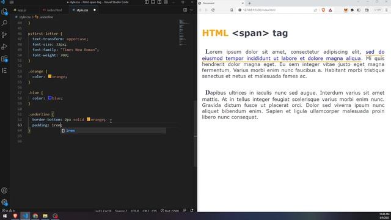The width and height of the screenshot is (391, 220).
Task: Open Windows Start menu
Action: pyautogui.click(x=5, y=216)
